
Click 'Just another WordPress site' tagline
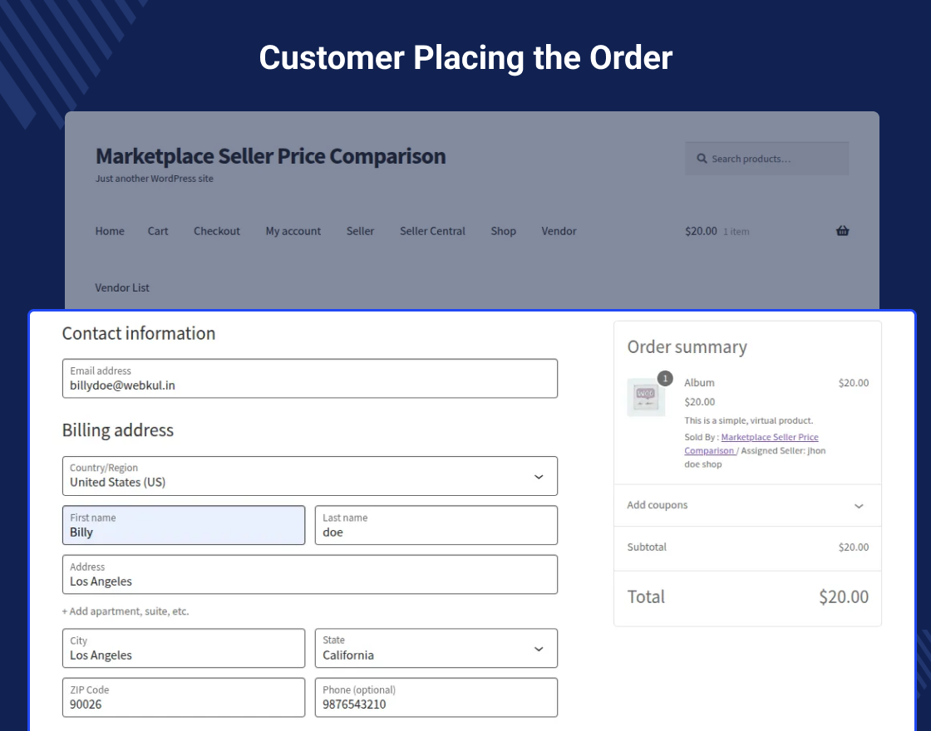[x=155, y=178]
